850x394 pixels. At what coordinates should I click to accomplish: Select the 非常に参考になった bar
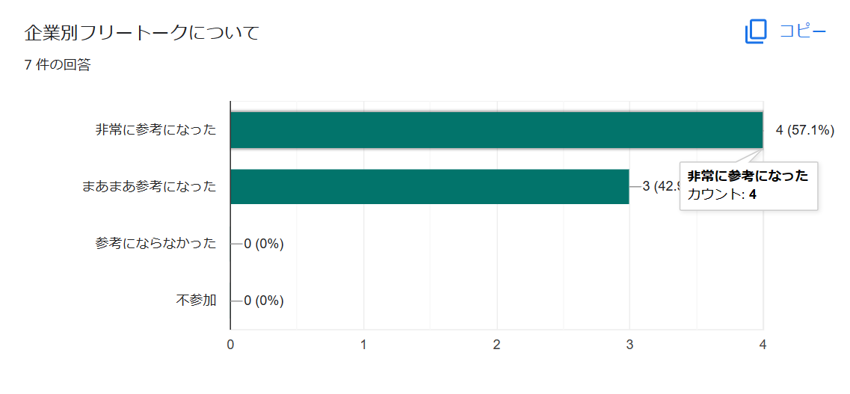pos(496,130)
